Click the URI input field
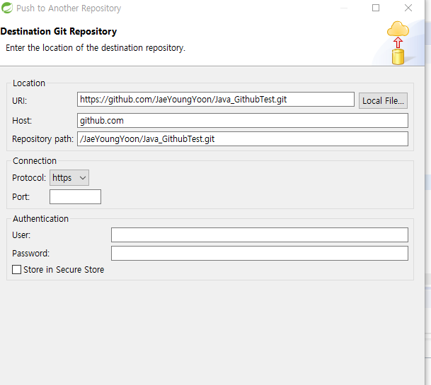The height and width of the screenshot is (385, 431). point(215,100)
